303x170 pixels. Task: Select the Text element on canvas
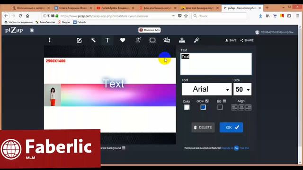(x=114, y=84)
